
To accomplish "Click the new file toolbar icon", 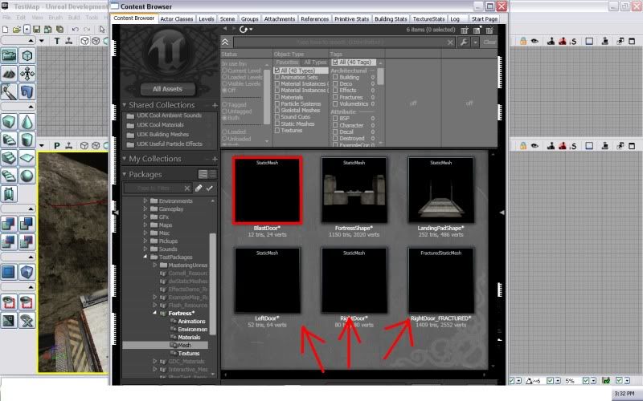I will (x=6, y=30).
